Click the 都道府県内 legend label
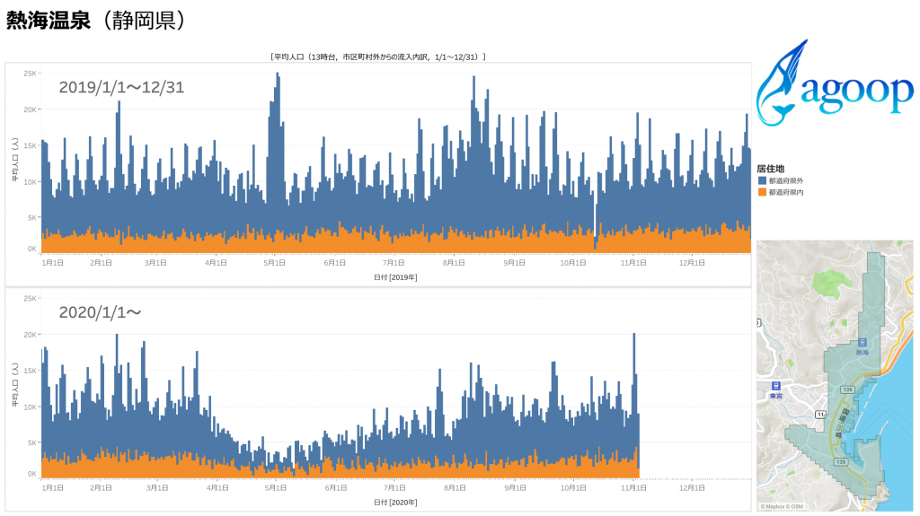920x516 pixels. click(x=784, y=192)
